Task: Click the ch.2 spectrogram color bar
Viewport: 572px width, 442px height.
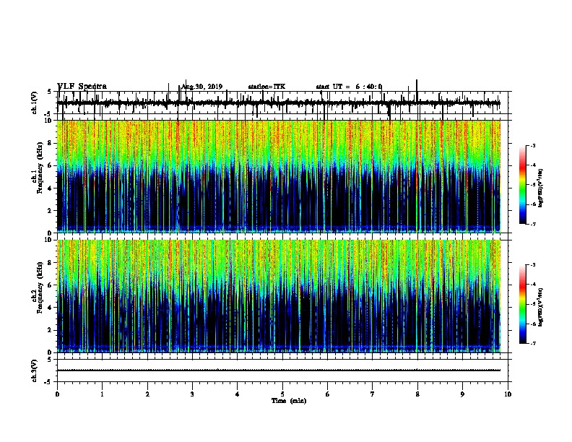Action: pyautogui.click(x=523, y=304)
